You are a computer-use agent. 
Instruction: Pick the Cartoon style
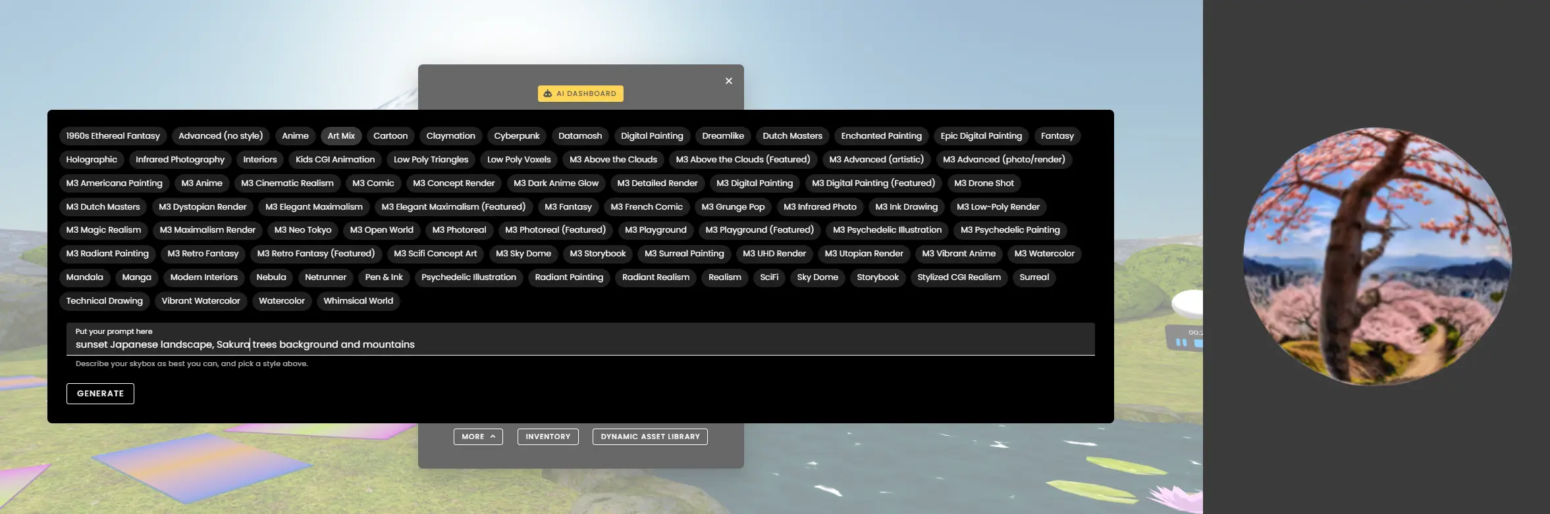click(x=390, y=136)
